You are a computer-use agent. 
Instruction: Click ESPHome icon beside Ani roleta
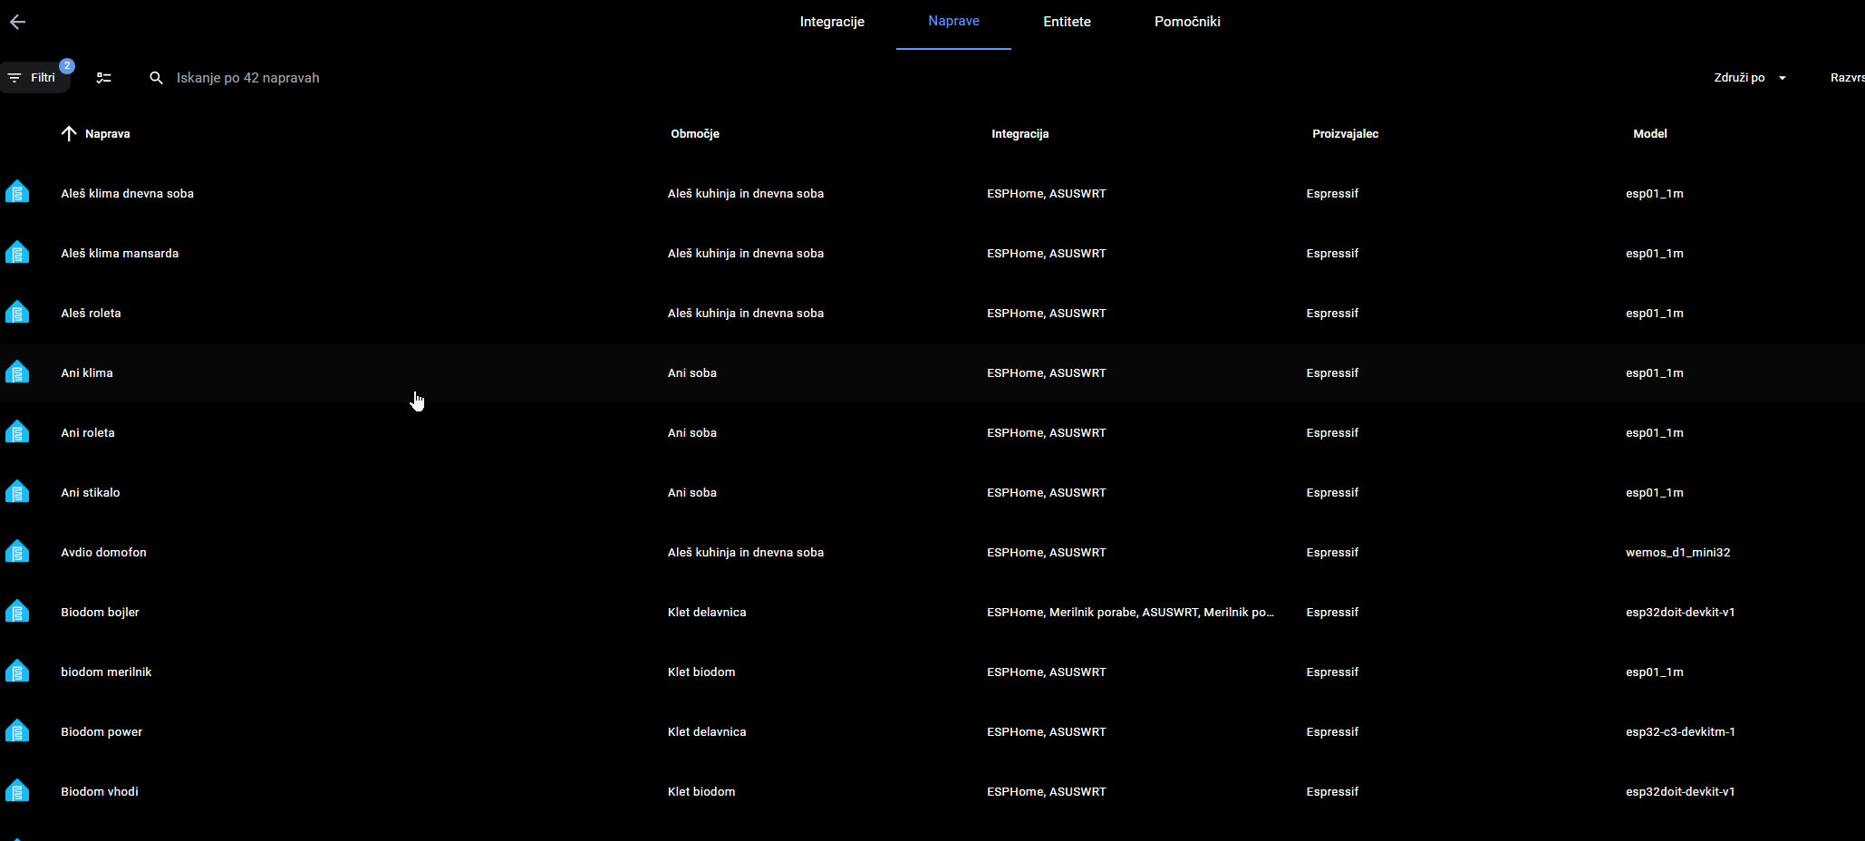click(x=17, y=432)
